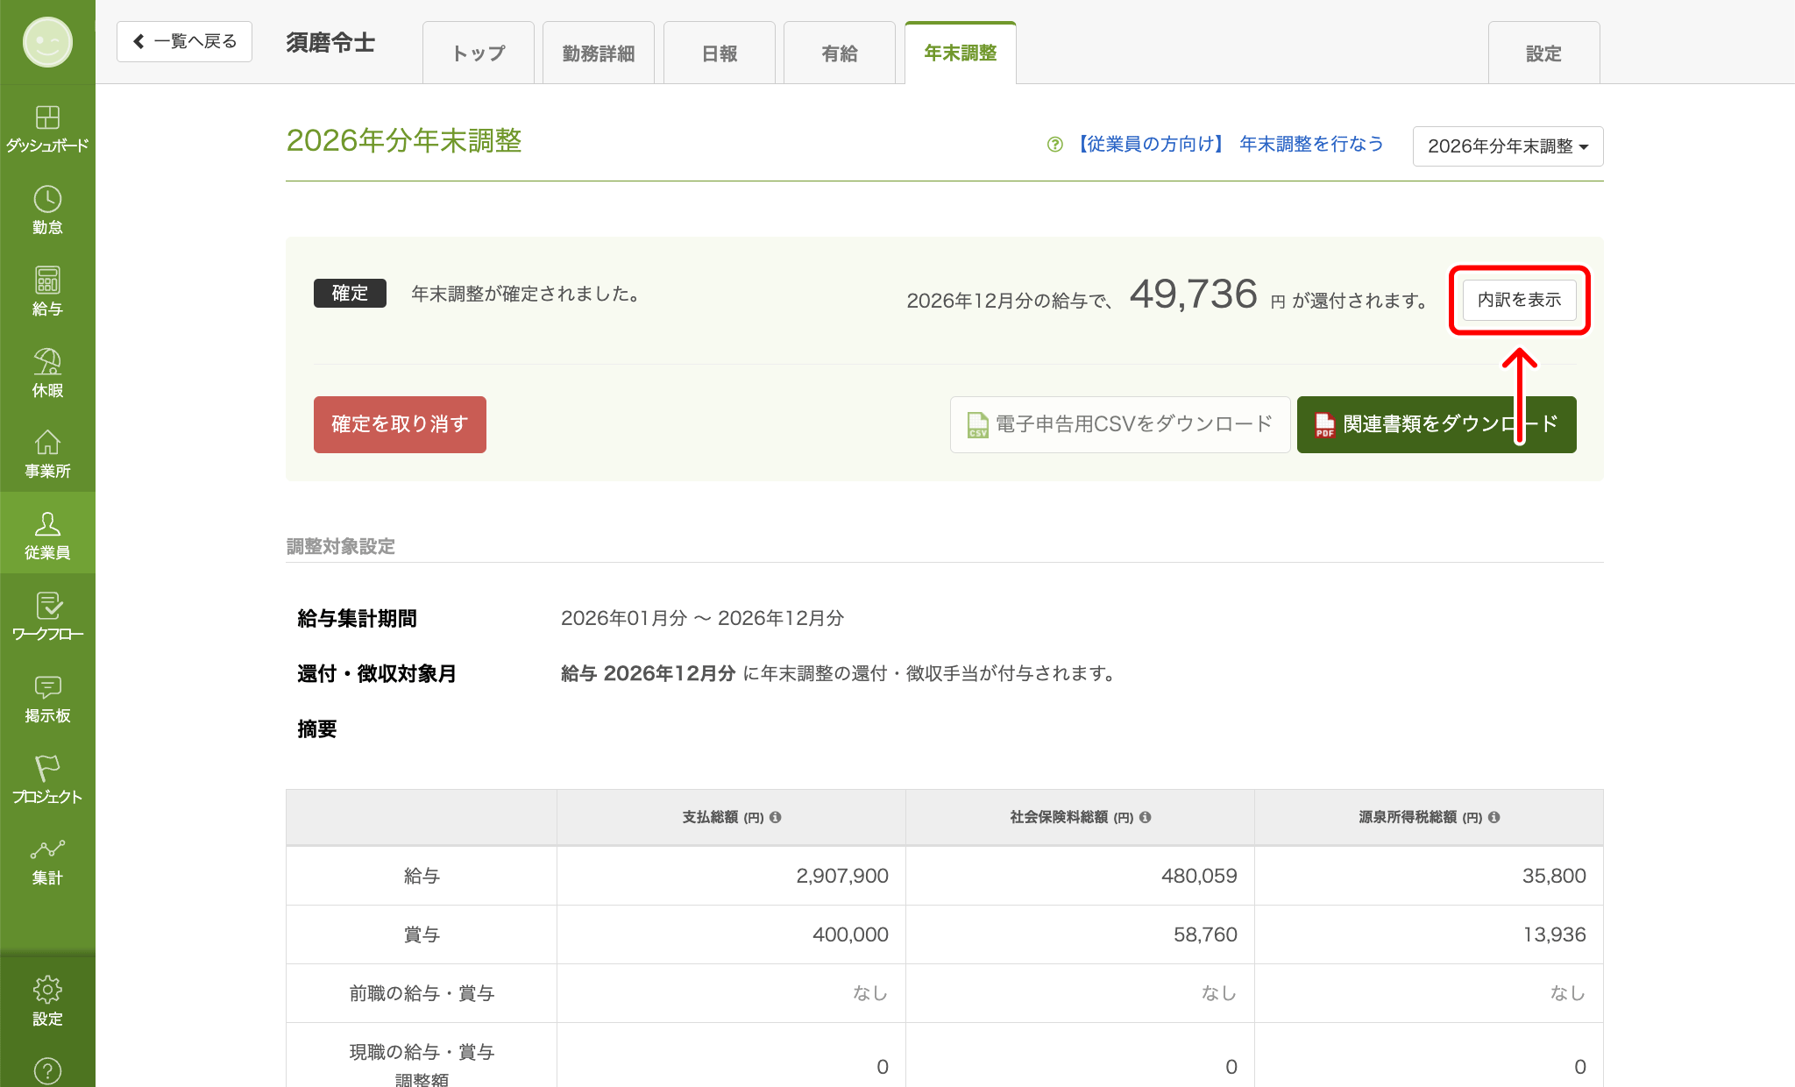Open the 設定 tab at top right
This screenshot has width=1795, height=1087.
(1543, 53)
